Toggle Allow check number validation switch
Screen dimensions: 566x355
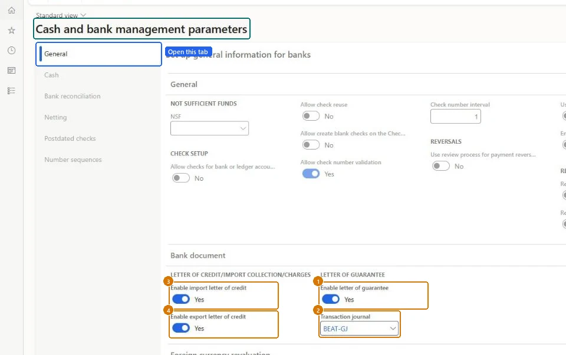tap(311, 174)
